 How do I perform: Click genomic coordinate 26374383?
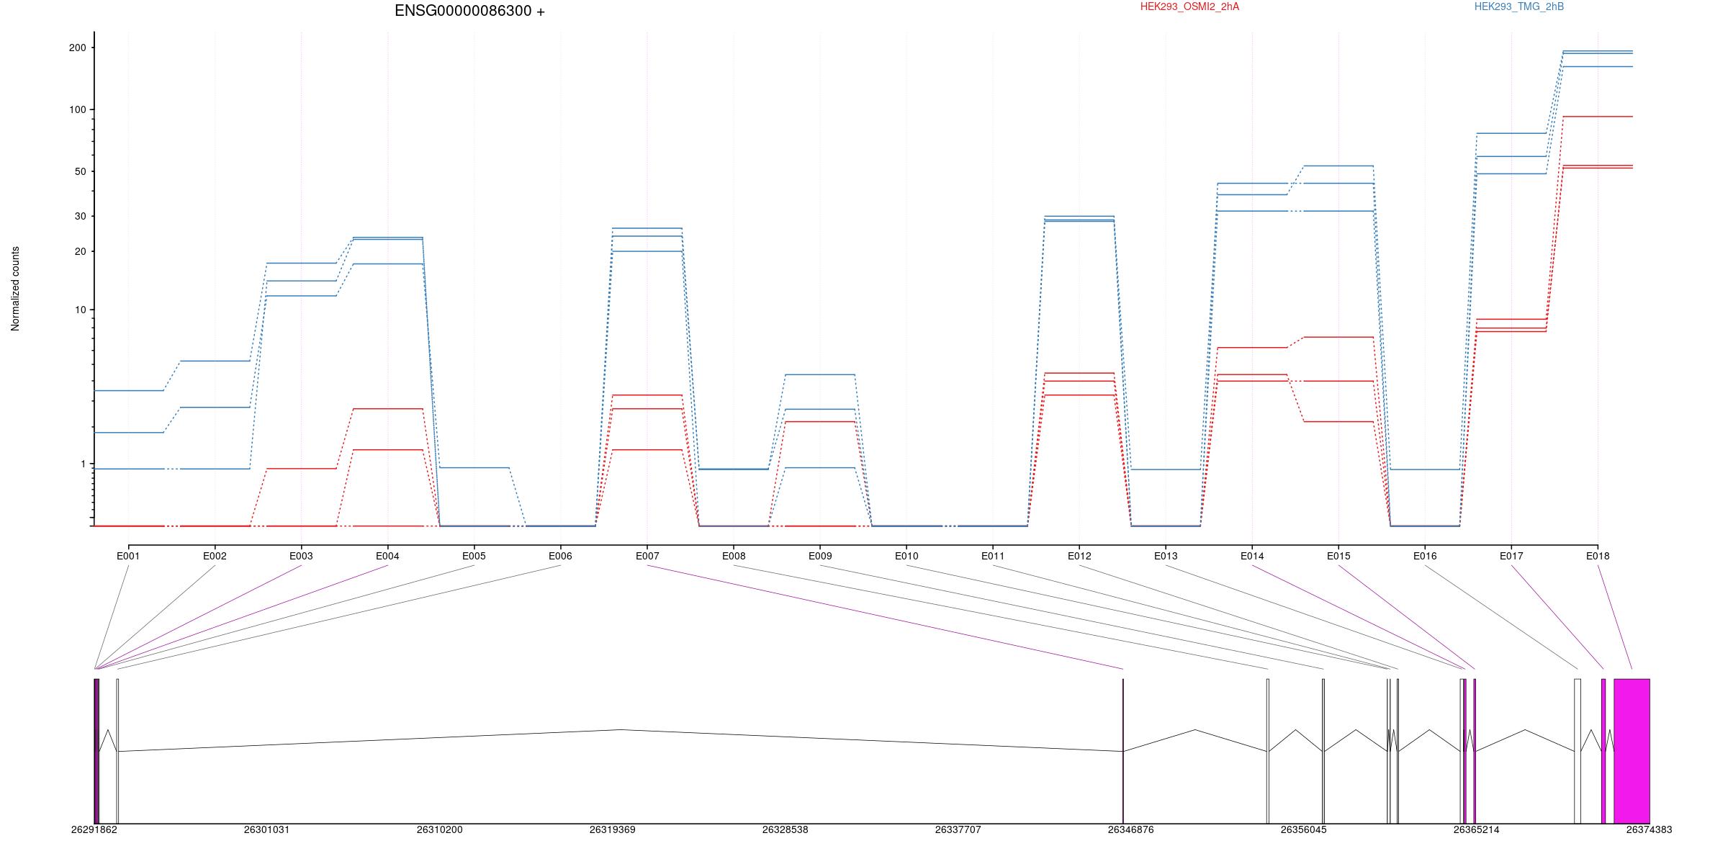pyautogui.click(x=1650, y=829)
